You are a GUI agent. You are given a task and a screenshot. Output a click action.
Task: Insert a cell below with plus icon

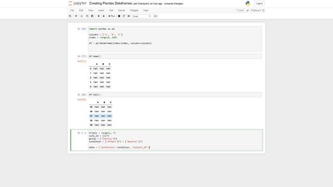(76, 16)
